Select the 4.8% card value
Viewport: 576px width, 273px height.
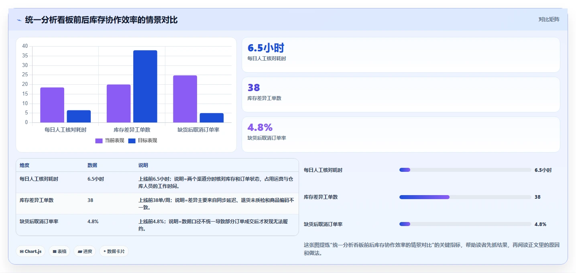click(x=260, y=127)
